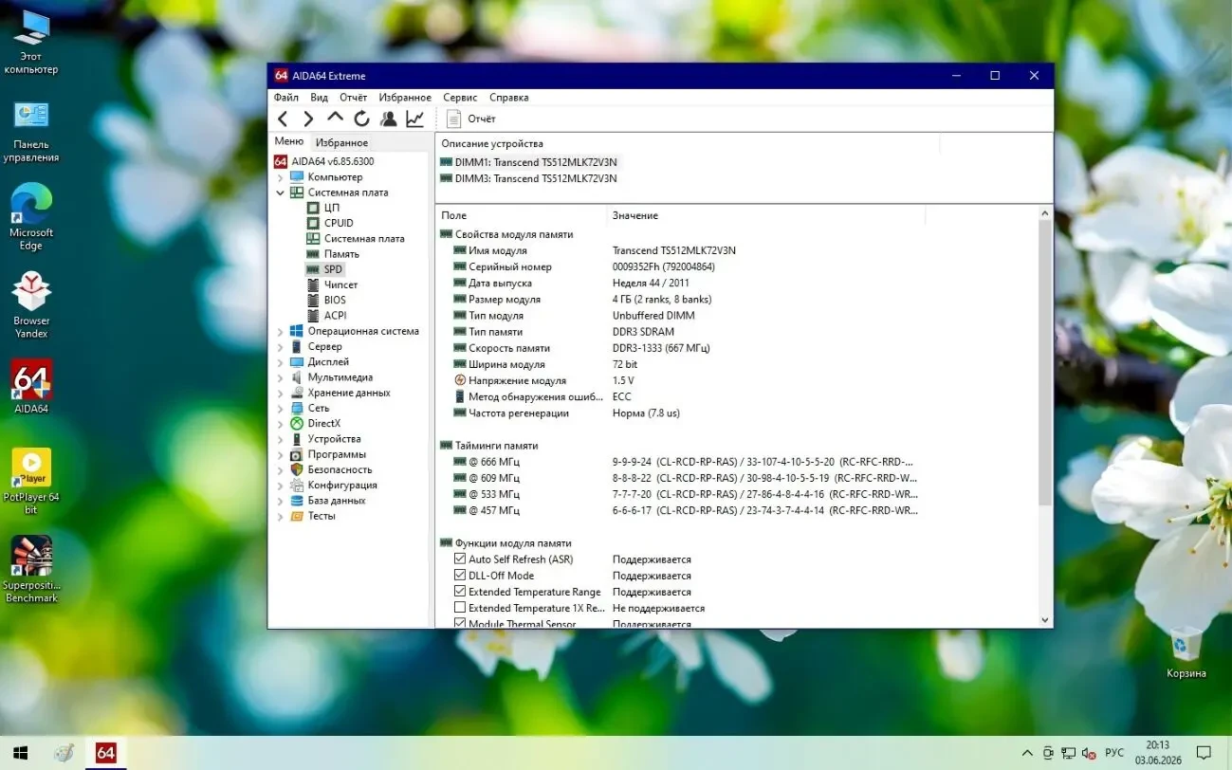Image resolution: width=1232 pixels, height=770 pixels.
Task: Open Панель управления desktop icon
Action: pyautogui.click(x=31, y=130)
